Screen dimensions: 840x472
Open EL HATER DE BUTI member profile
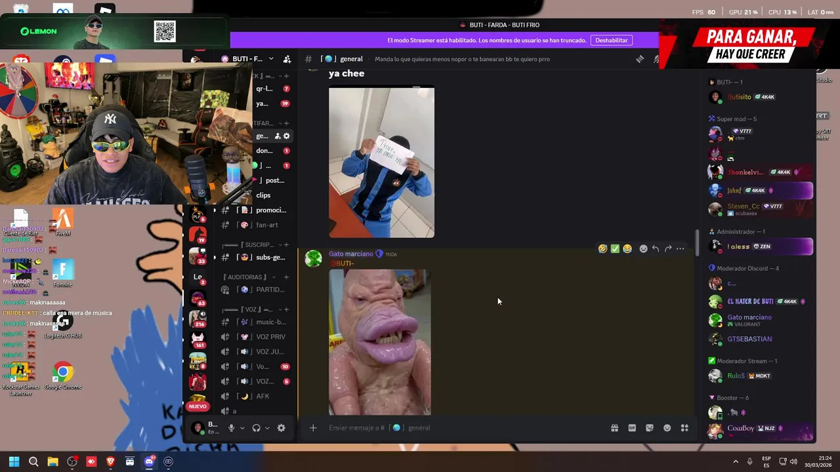[x=750, y=302]
